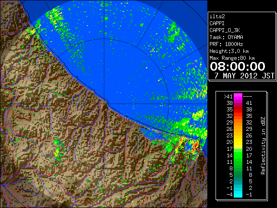Click the "PRF: 1800Hz" text
The image size is (277, 208).
[226, 44]
